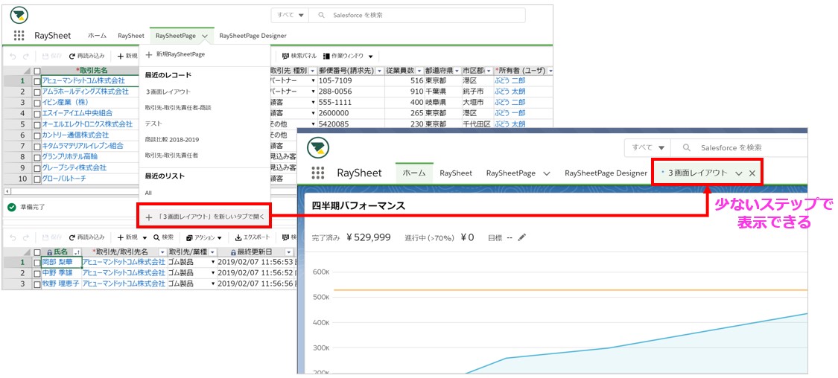The height and width of the screenshot is (378, 838).
Task: Select 新規RaySheetPage from the dropdown menu
Action: (x=175, y=54)
